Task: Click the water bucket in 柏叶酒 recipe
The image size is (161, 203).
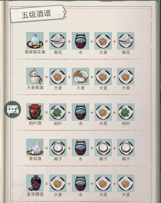Action: tap(80, 112)
